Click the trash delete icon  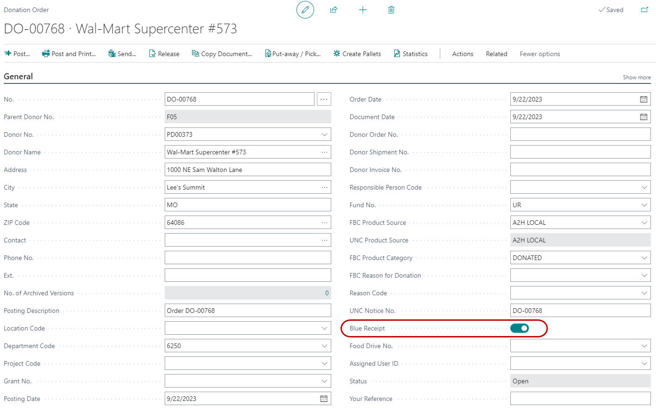391,10
